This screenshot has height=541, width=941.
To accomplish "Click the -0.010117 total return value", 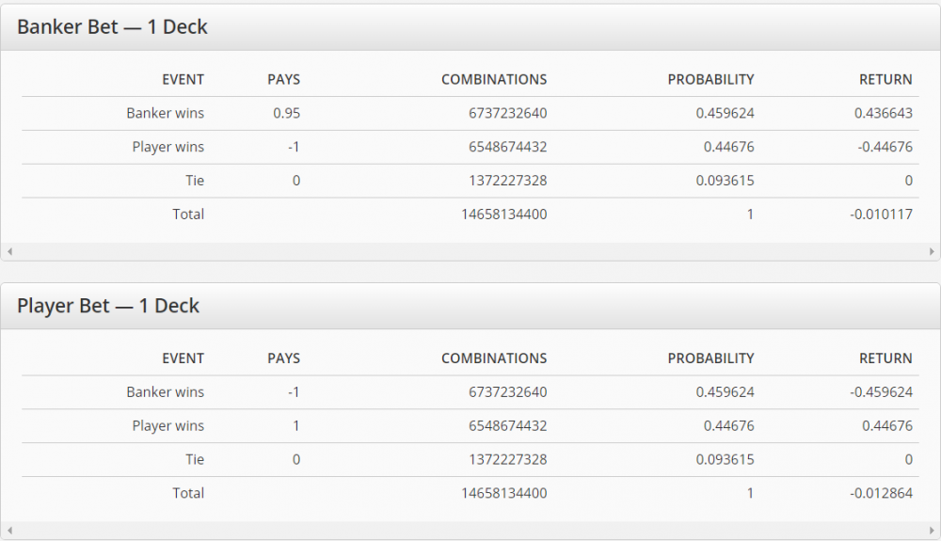I will pyautogui.click(x=880, y=214).
